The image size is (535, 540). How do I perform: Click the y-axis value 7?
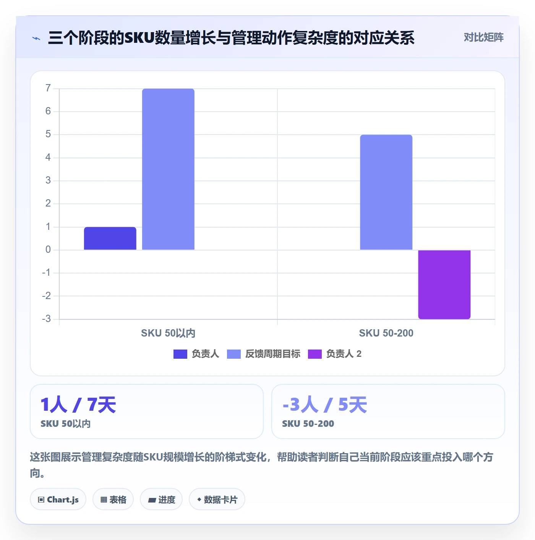48,88
